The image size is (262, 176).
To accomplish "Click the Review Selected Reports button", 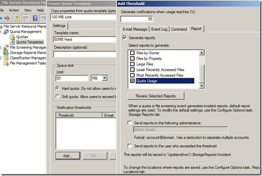I will pyautogui.click(x=156, y=96).
